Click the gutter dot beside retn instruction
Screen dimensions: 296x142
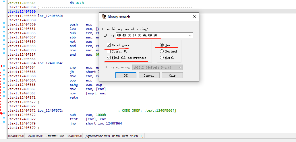pyautogui.click(x=4, y=98)
